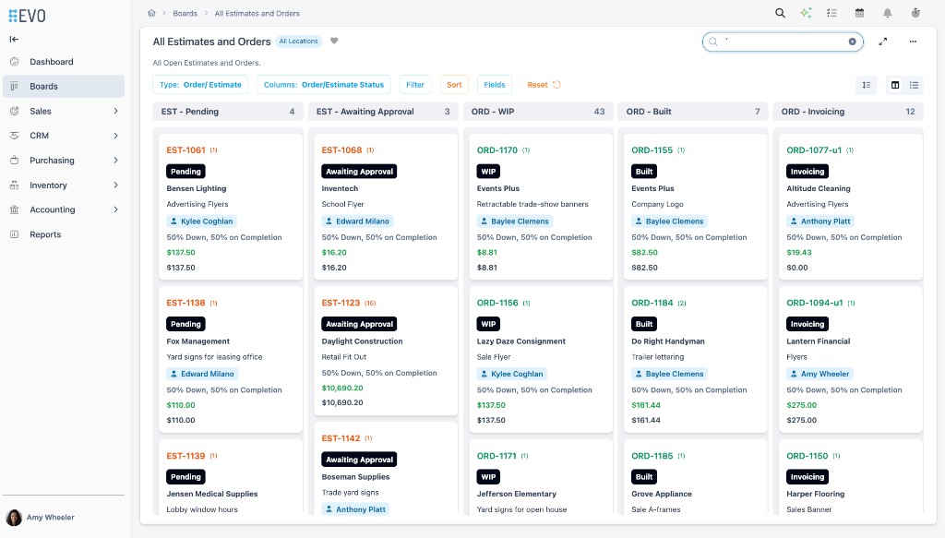Open Boards in sidebar

point(64,86)
